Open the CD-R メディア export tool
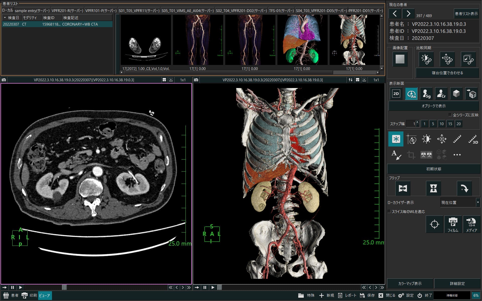Screen dimensions: 482x301 point(471,224)
